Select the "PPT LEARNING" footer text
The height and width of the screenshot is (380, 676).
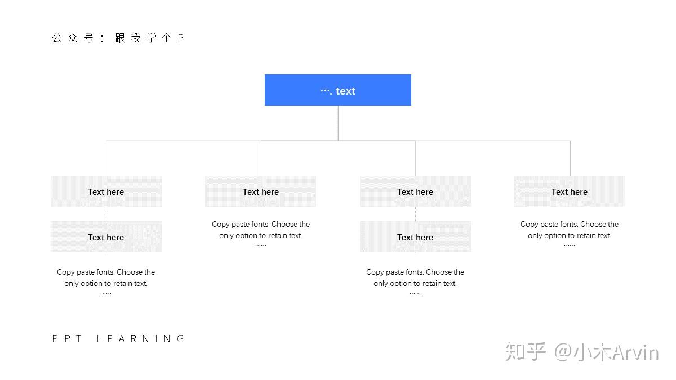(x=118, y=339)
